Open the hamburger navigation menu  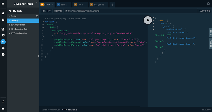point(3,4)
